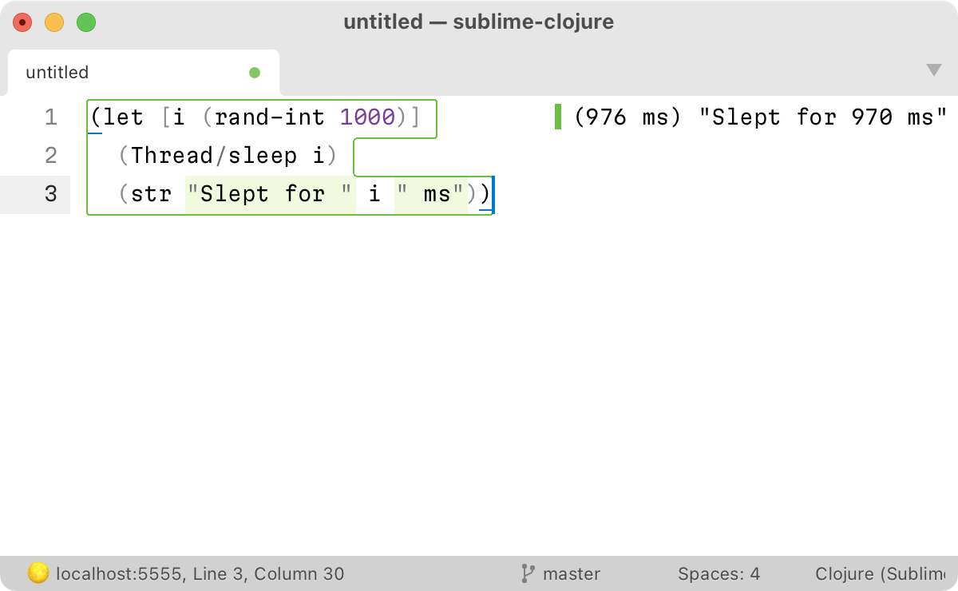Click the variable i inside the str call

point(374,194)
